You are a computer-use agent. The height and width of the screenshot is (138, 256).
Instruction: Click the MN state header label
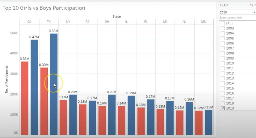[x=204, y=22]
